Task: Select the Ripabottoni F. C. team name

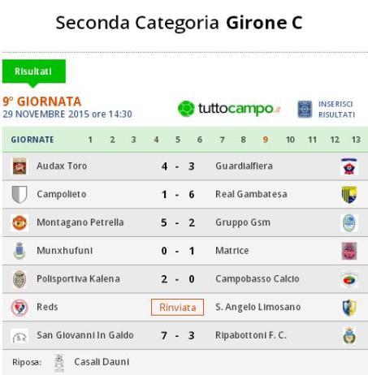Action: [x=251, y=335]
